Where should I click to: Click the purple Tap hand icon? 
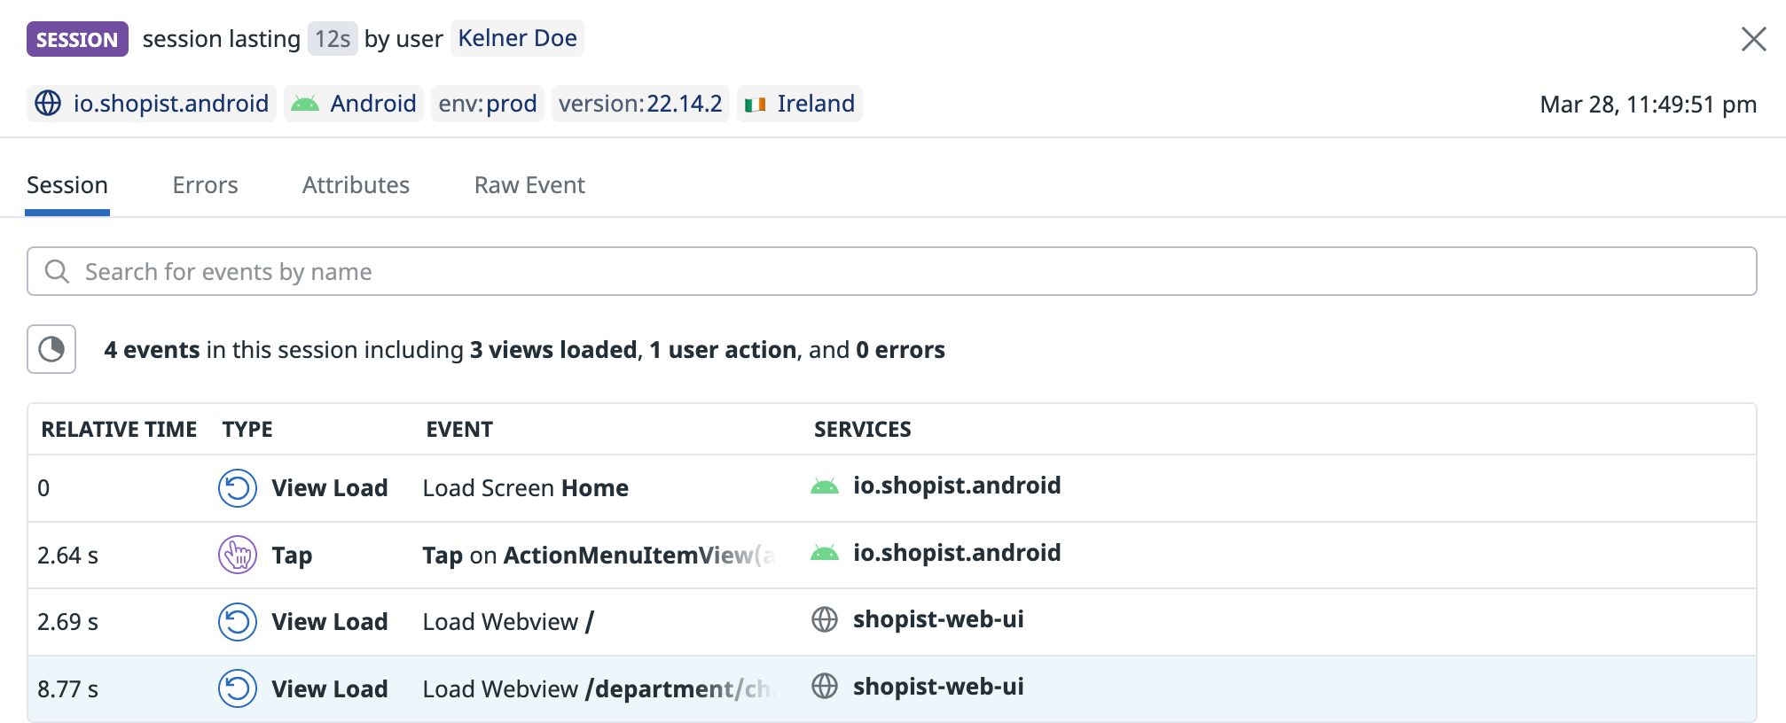tap(238, 556)
